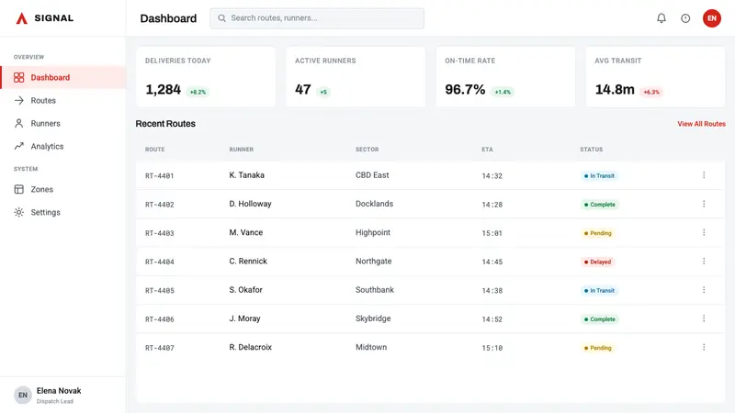Screen dimensions: 735x413
Task: Click the Zones layout icon
Action: 18,189
